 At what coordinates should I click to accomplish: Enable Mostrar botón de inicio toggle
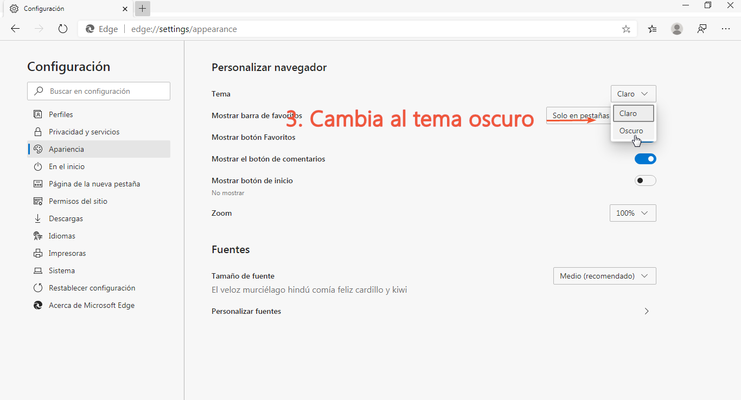point(646,180)
